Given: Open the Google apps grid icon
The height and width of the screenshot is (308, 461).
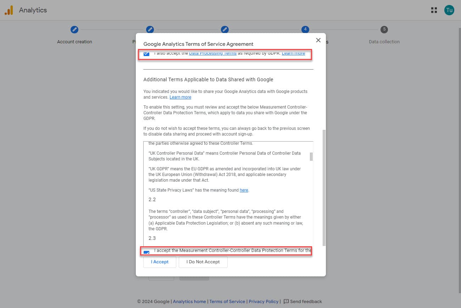Looking at the screenshot, I should 434,10.
